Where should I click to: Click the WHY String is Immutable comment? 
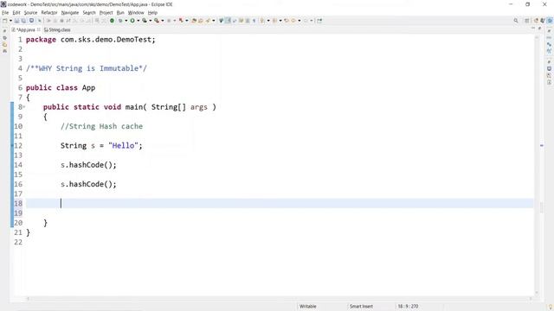87,68
